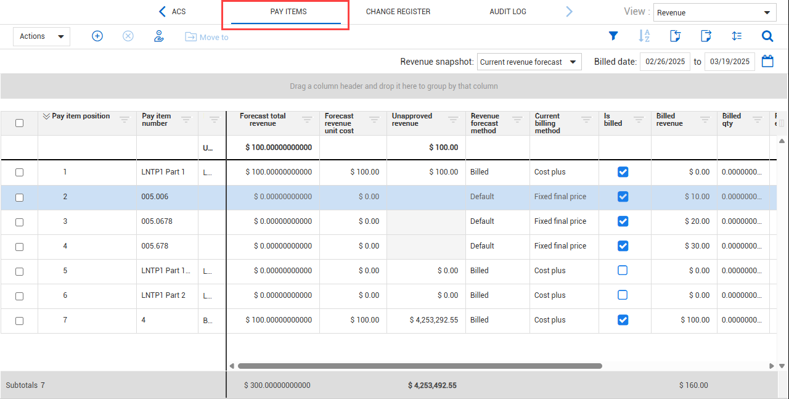Switch to the Change Register tab

point(398,12)
